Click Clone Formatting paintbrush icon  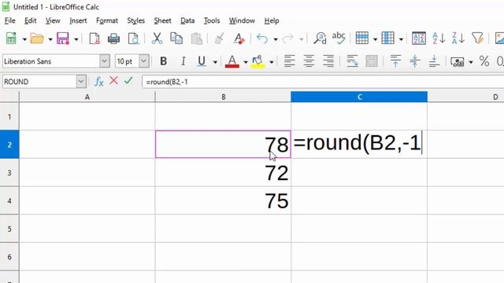tap(220, 39)
